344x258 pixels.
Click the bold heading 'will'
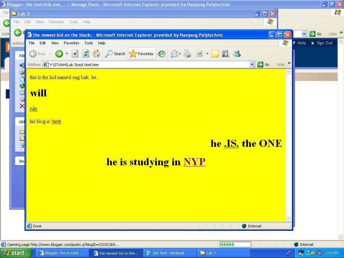pos(38,93)
